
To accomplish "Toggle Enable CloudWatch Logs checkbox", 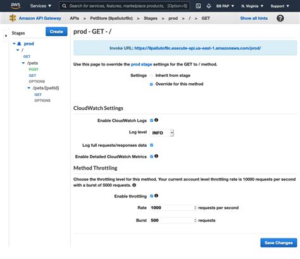I will click(x=151, y=121).
